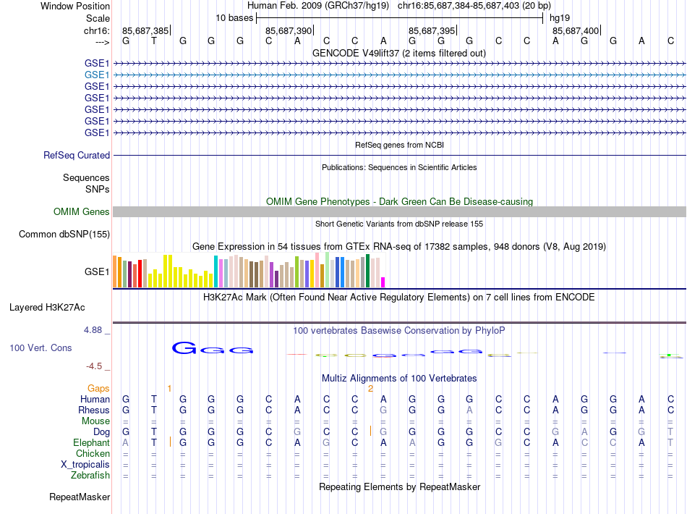Open the Multiz Alignments of 100 Vertebrates title

(x=398, y=378)
